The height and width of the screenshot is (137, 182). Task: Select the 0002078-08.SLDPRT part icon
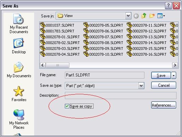pos(86,42)
